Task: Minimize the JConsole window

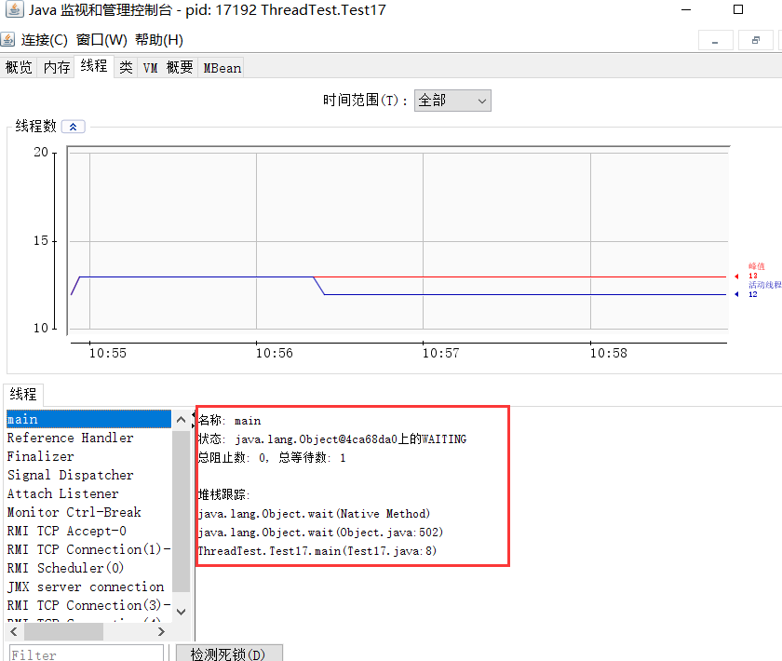Action: [686, 9]
